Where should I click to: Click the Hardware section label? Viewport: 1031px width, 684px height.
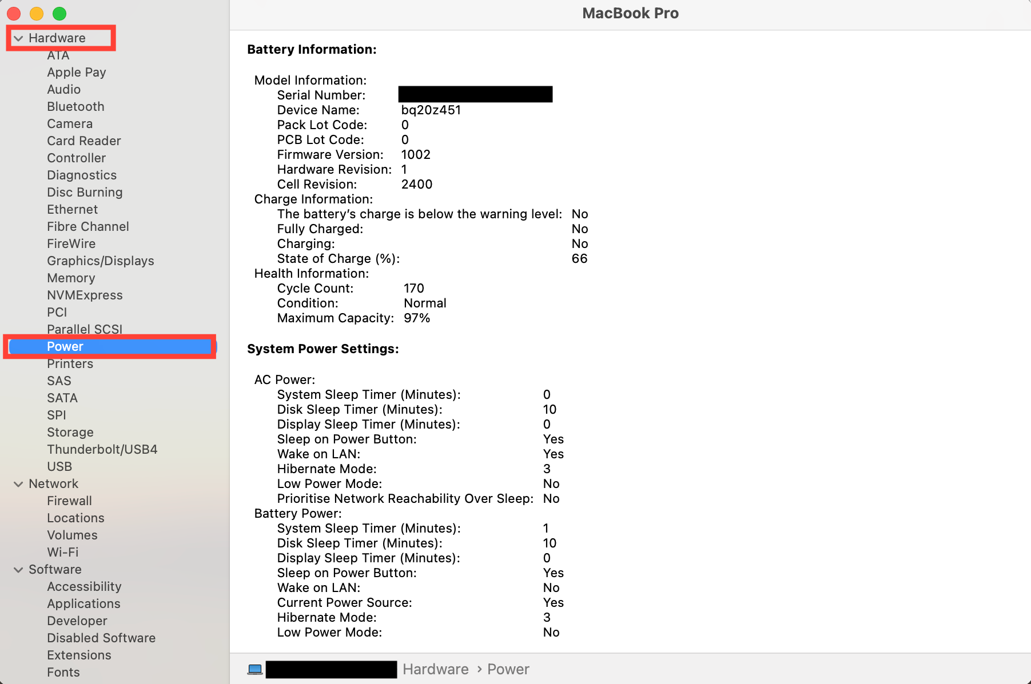(57, 38)
